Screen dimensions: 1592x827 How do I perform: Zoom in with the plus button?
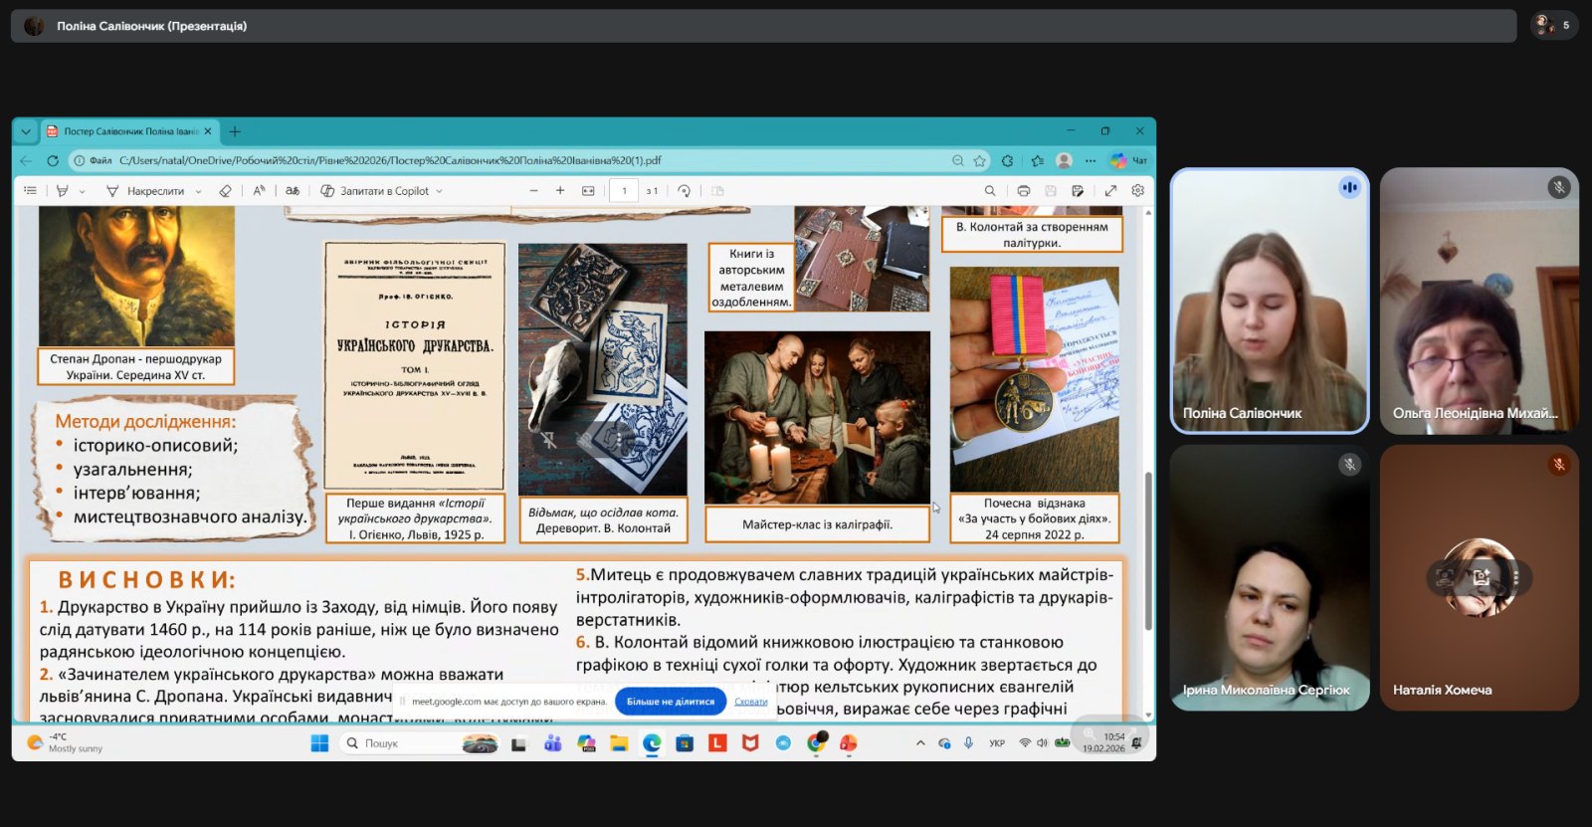point(560,191)
